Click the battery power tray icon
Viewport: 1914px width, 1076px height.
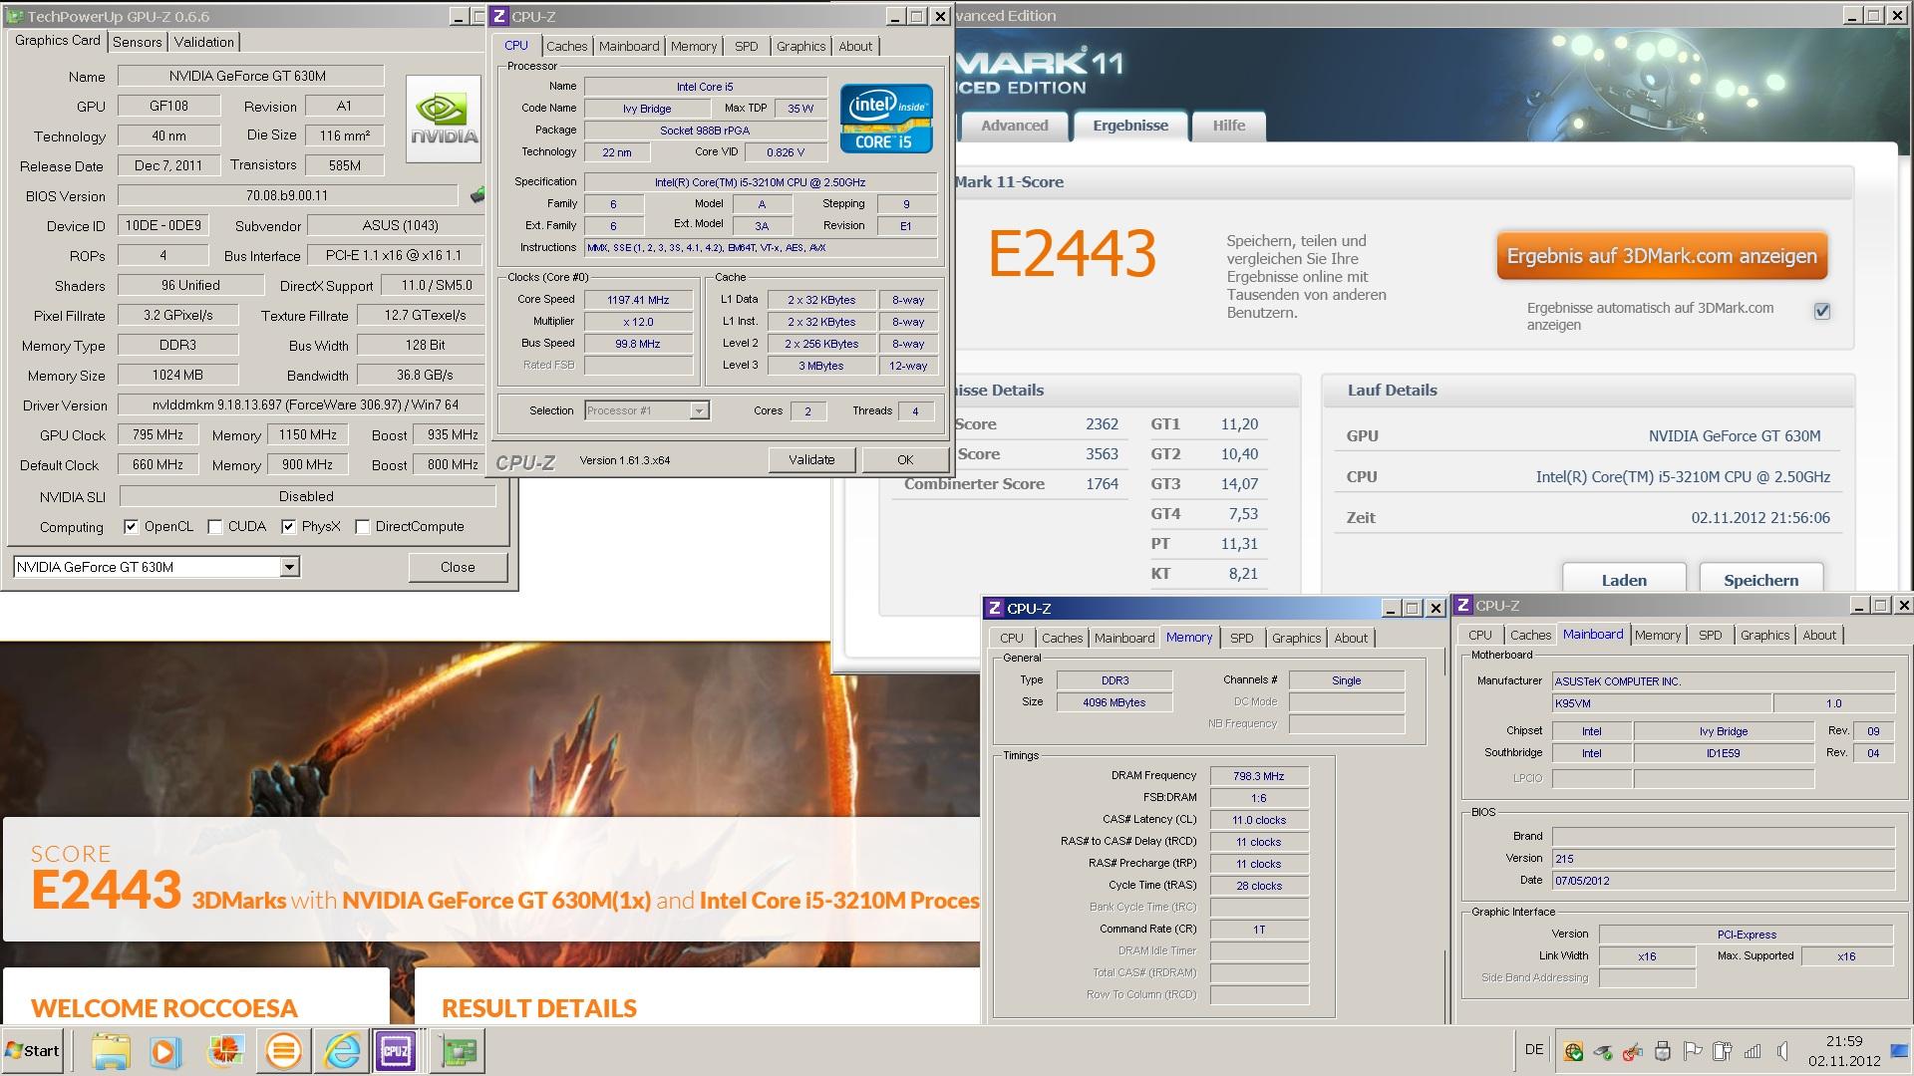point(1722,1051)
